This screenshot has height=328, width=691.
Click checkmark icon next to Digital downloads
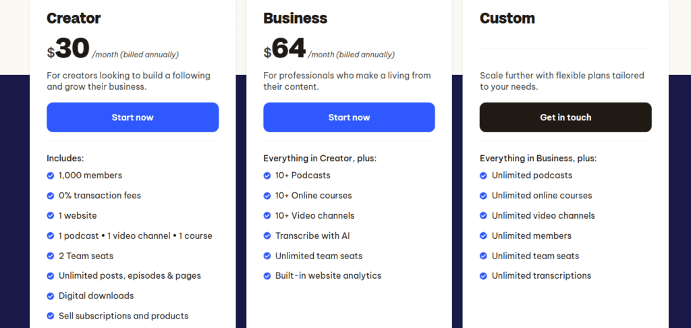[x=51, y=296]
